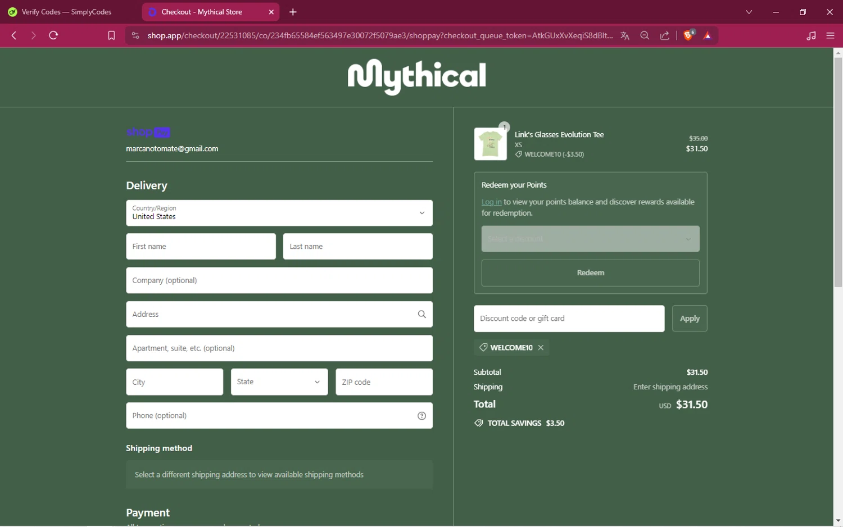The image size is (843, 527).
Task: Click the Address input field
Action: [x=279, y=314]
